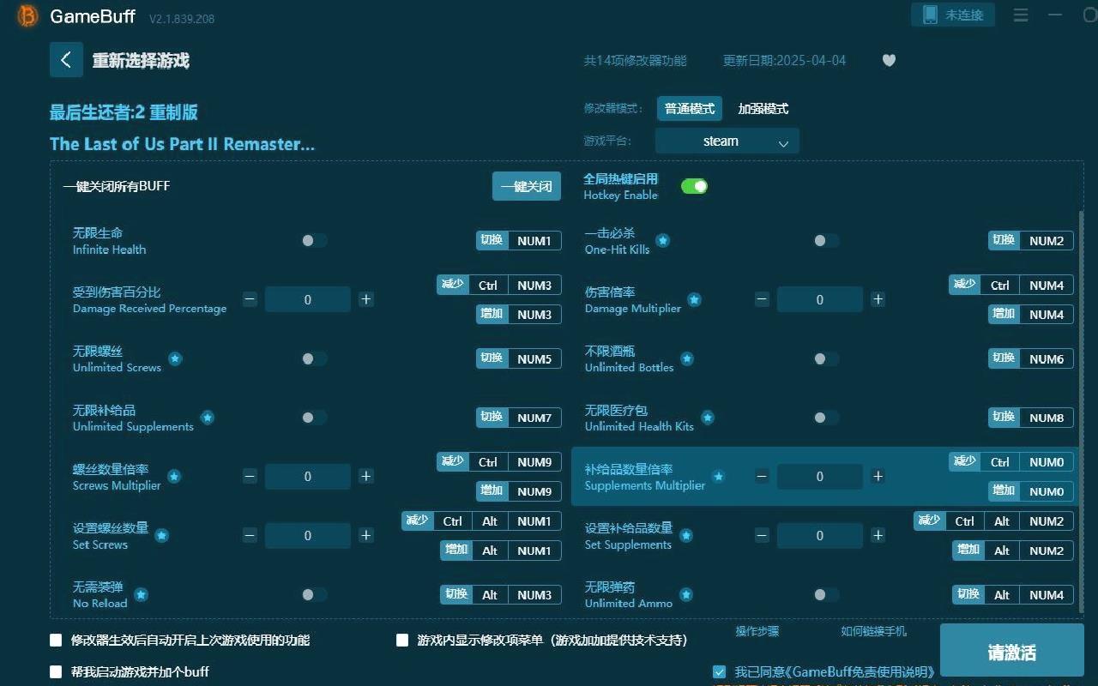Click star icon beside Set Supplements

click(686, 536)
